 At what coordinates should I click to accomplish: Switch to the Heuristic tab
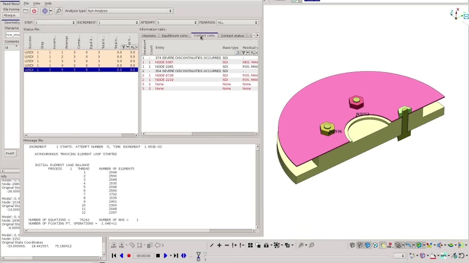149,36
